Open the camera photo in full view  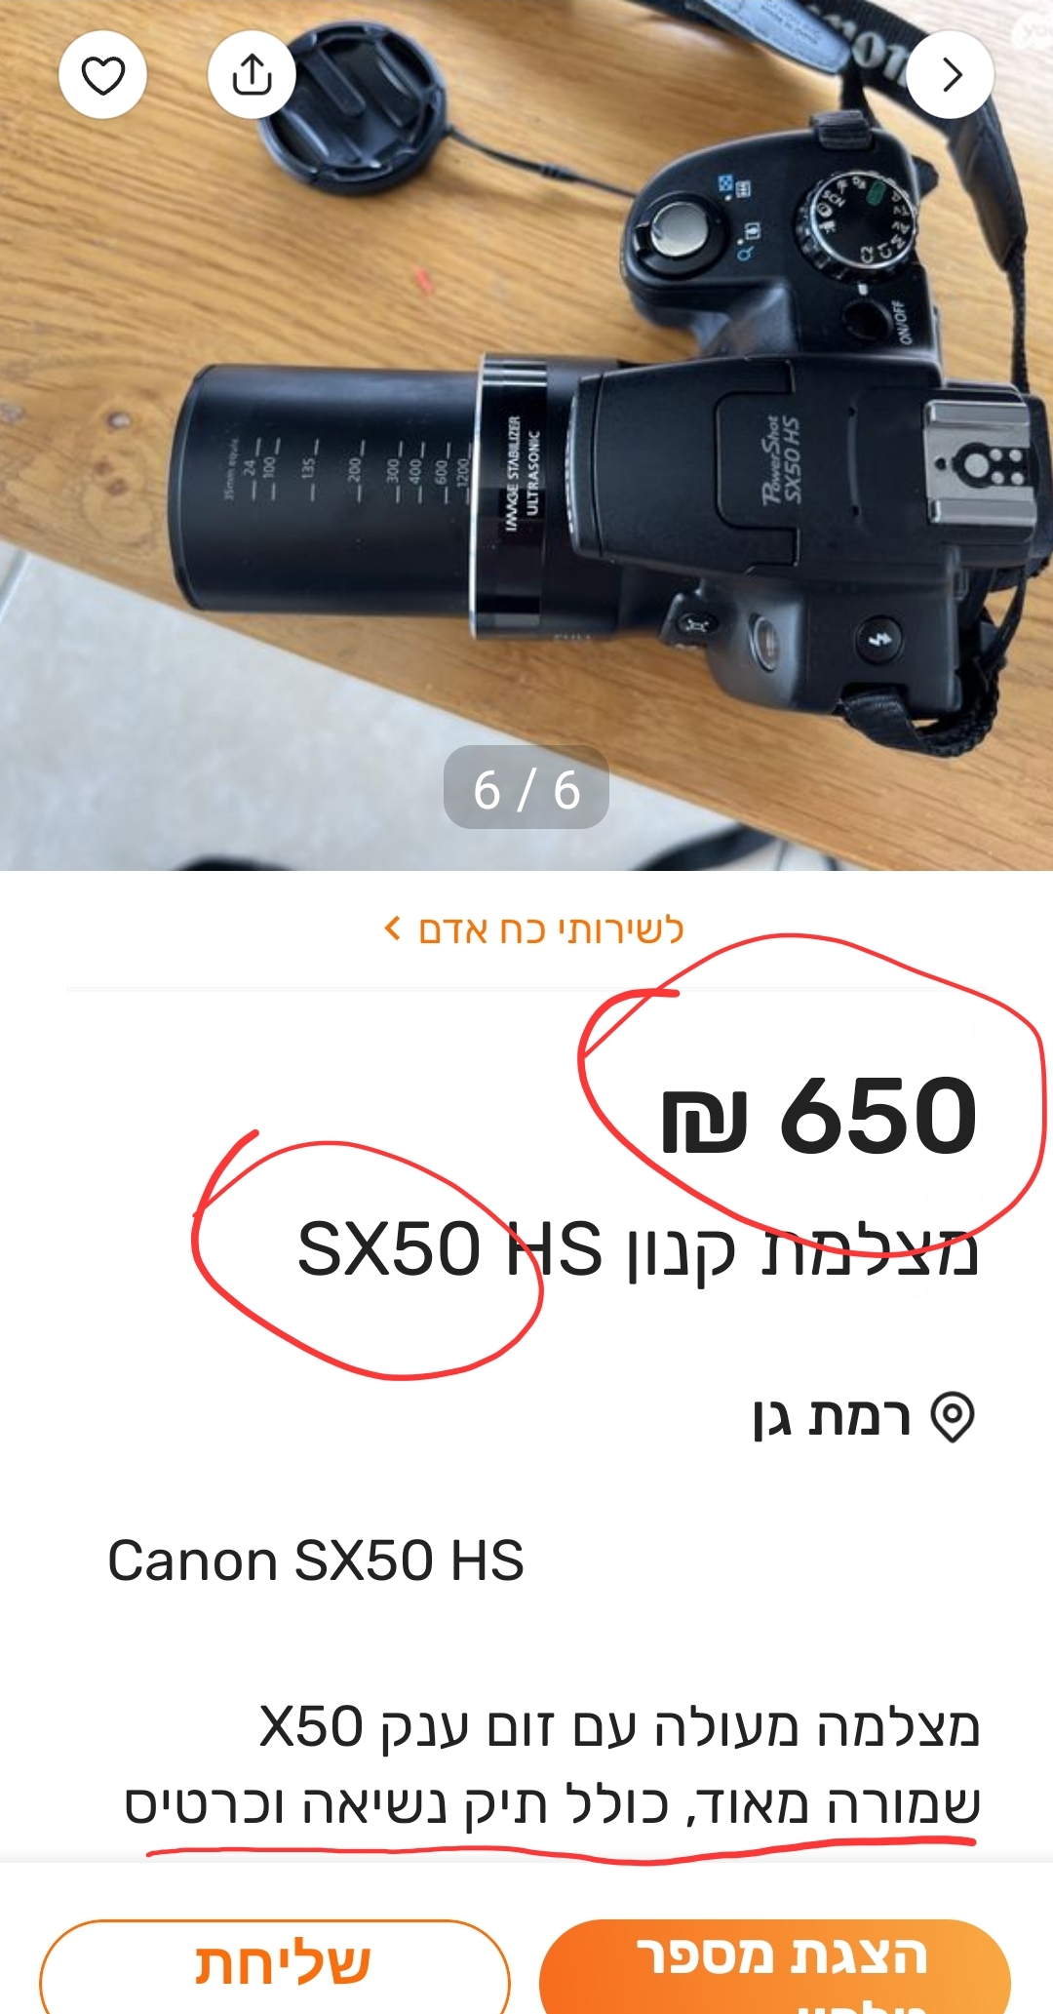(526, 435)
